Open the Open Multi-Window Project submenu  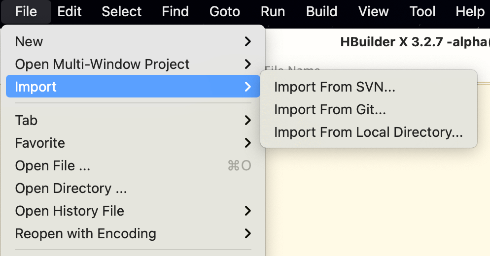[x=133, y=64]
